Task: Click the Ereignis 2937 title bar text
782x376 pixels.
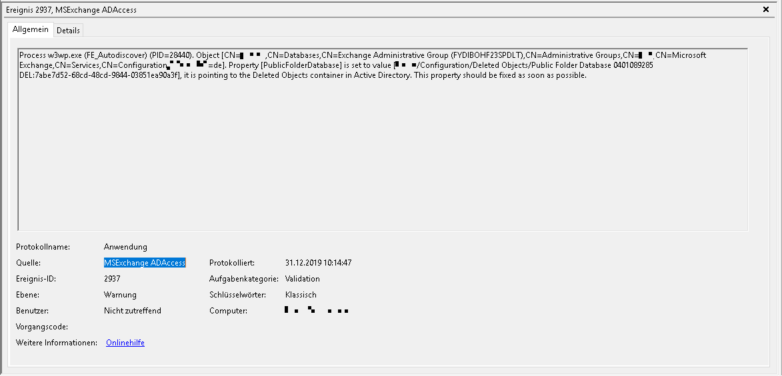Action: pos(71,9)
